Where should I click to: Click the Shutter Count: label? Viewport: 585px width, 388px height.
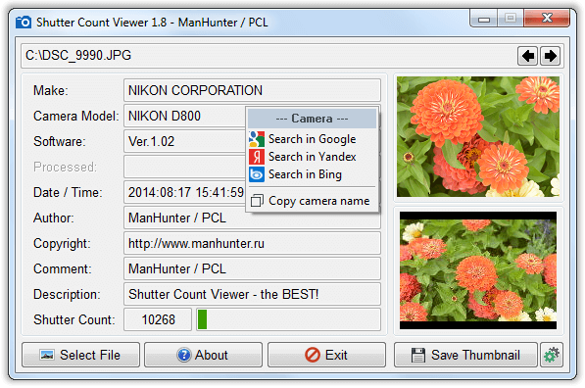74,319
